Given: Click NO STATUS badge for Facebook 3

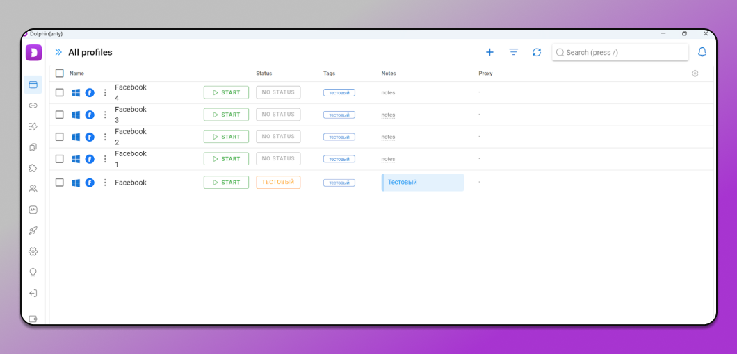Looking at the screenshot, I should 278,115.
